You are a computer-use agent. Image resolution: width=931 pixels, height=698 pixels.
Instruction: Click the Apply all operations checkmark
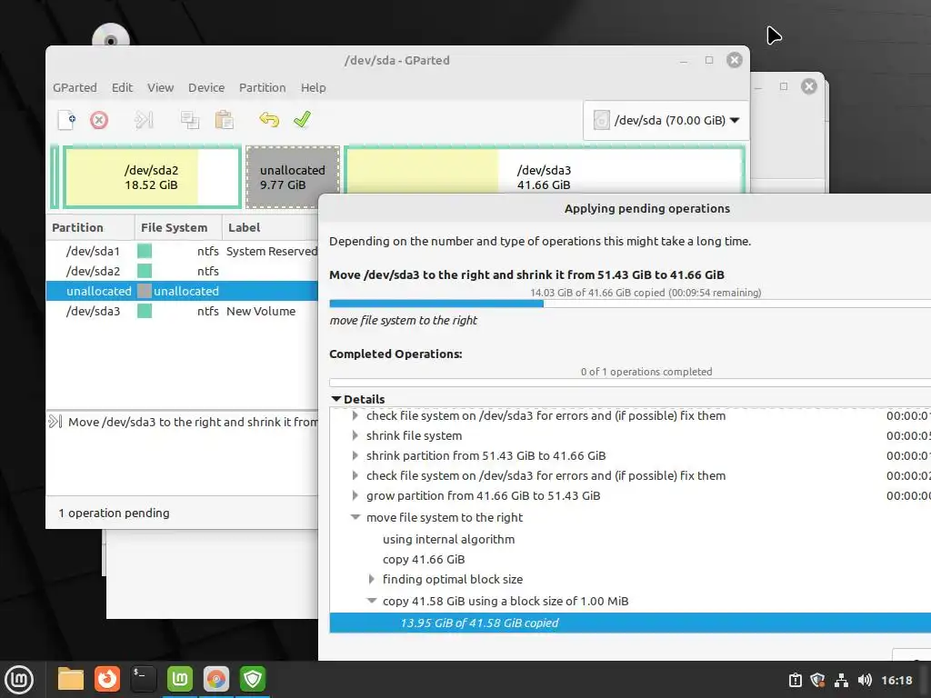(x=302, y=120)
